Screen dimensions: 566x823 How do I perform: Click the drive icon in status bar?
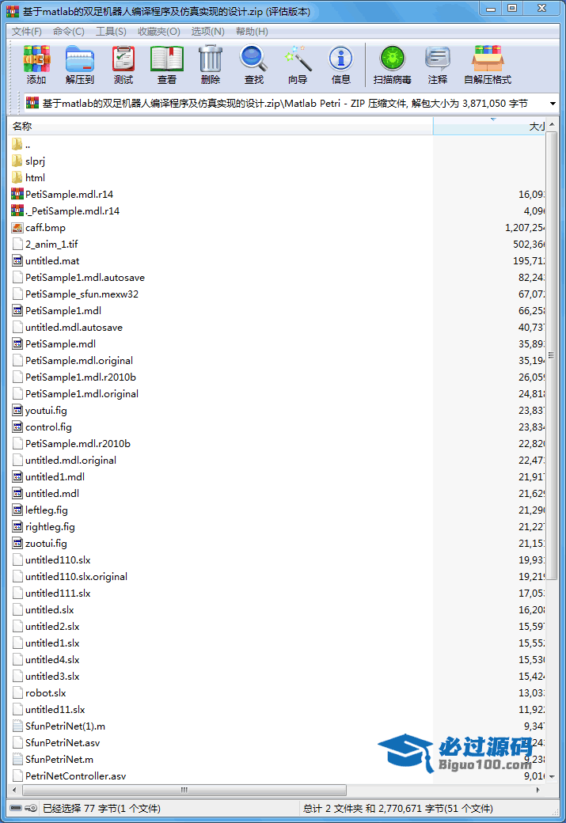coord(17,808)
